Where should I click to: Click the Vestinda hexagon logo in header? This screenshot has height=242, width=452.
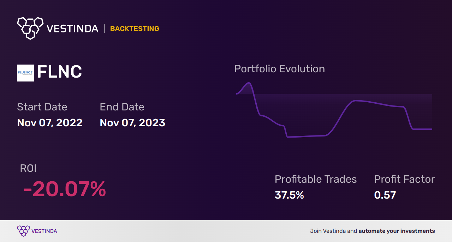click(x=30, y=28)
